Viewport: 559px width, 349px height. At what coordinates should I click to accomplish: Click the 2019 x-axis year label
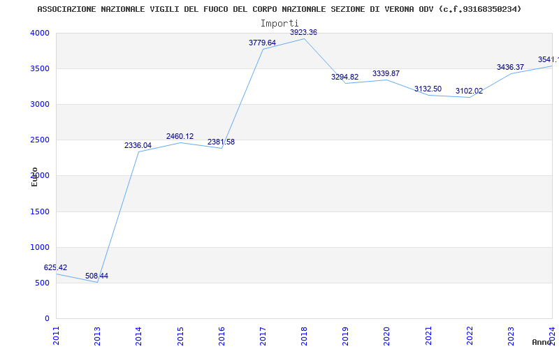click(x=345, y=336)
